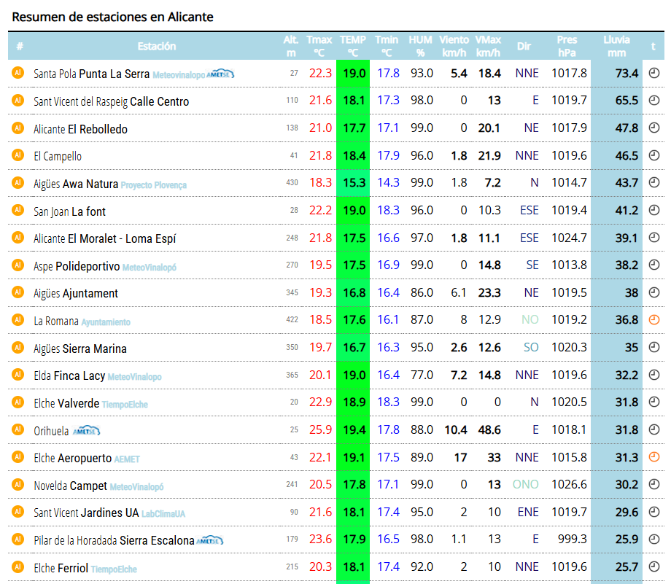Sort by HUM % column header
This screenshot has width=671, height=584.
(420, 46)
